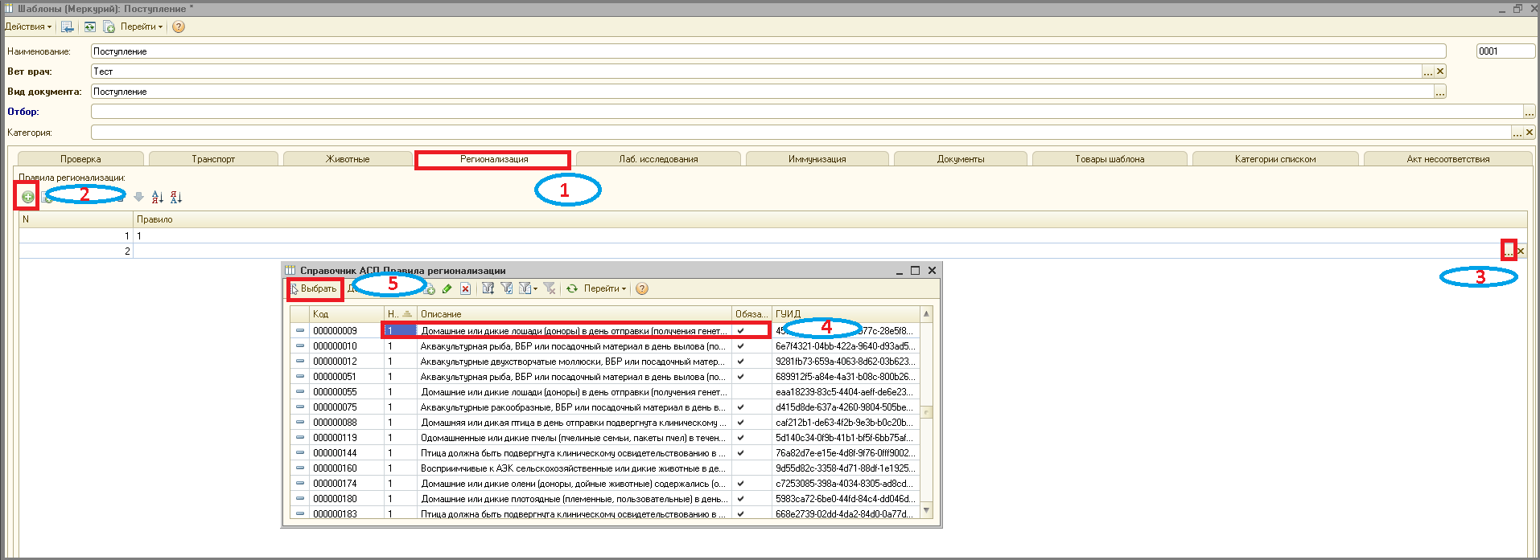Refresh the reference list with green arrows icon
Screen dimensions: 1540x560
[572, 288]
